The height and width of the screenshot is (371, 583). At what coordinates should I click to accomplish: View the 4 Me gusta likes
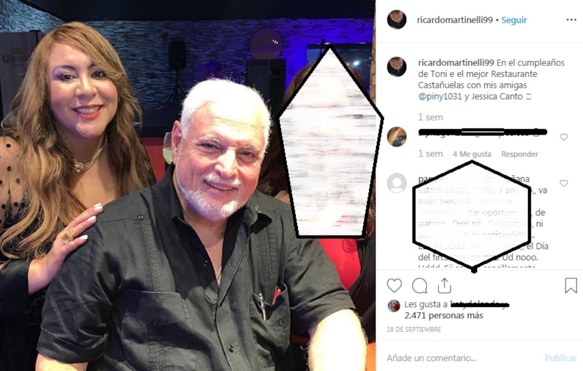472,154
